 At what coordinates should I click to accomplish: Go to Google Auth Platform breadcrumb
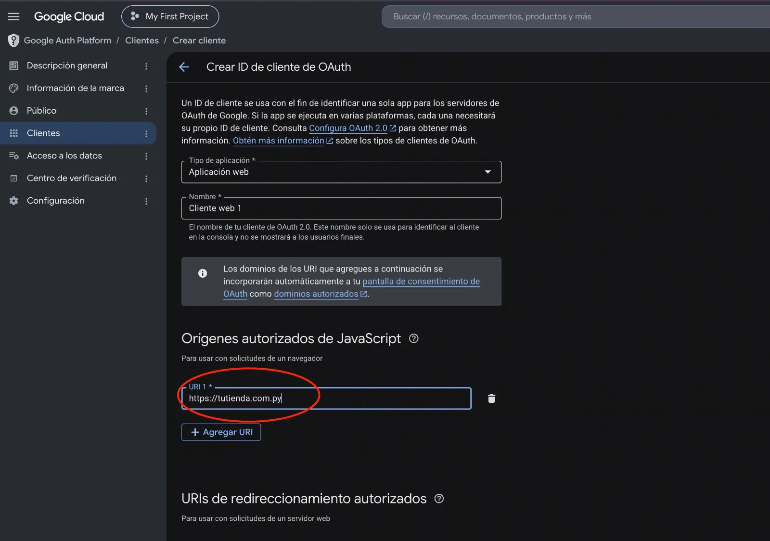coord(67,40)
